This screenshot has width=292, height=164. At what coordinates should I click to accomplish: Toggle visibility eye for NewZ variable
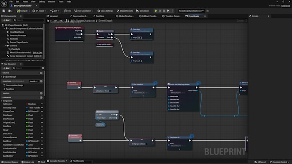tap(42, 130)
